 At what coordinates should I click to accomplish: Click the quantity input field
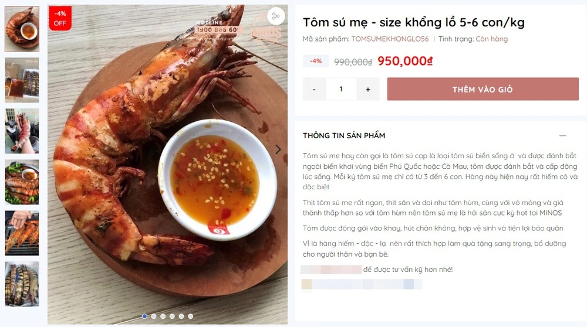click(341, 89)
